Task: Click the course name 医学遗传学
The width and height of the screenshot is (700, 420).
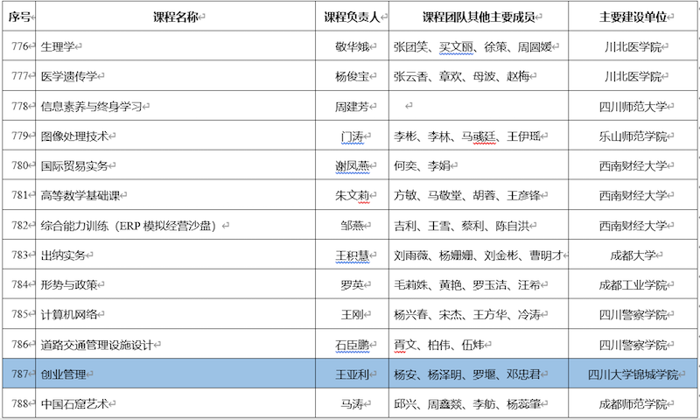Action: 69,76
